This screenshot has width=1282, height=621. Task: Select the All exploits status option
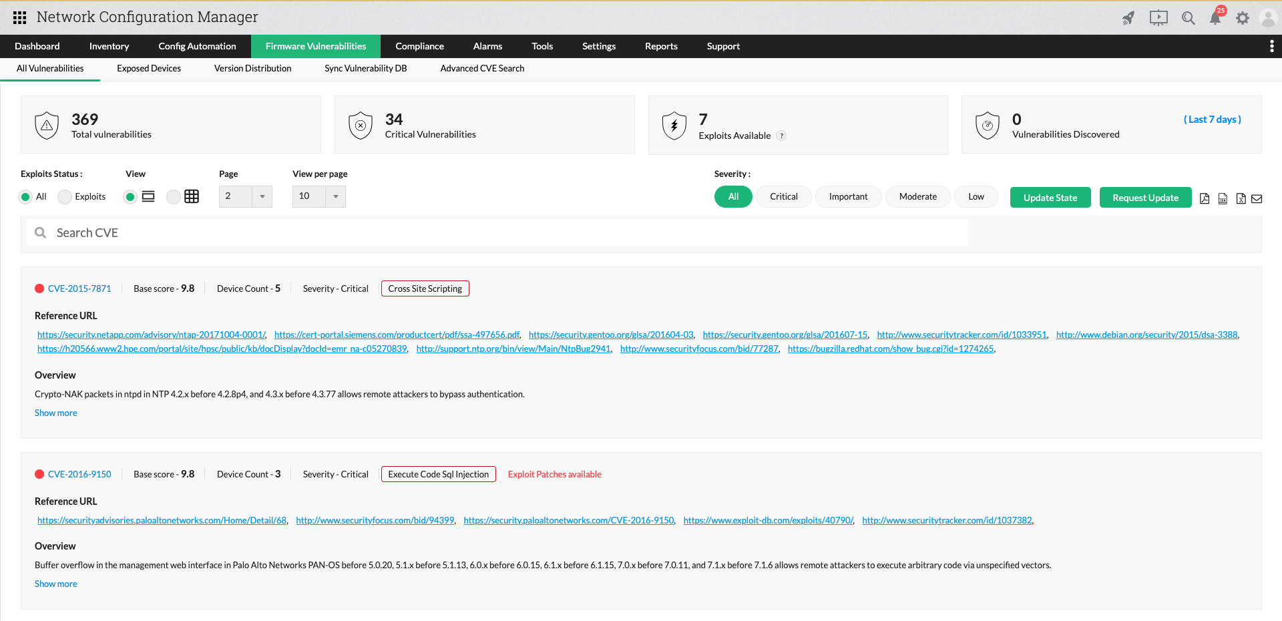[x=27, y=196]
